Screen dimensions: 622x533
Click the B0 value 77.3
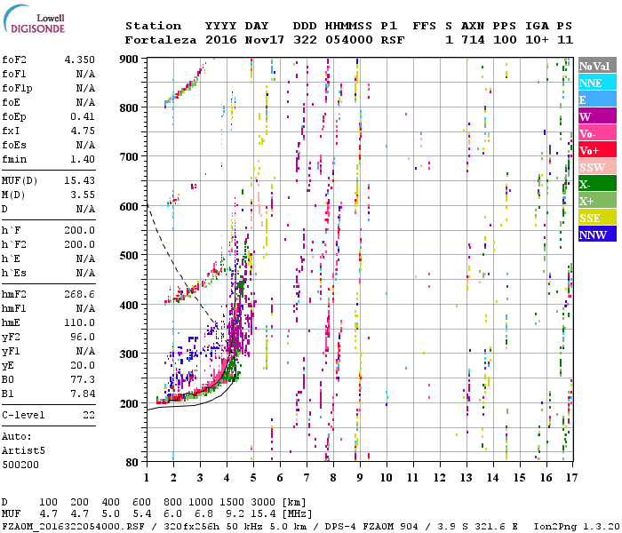click(83, 379)
